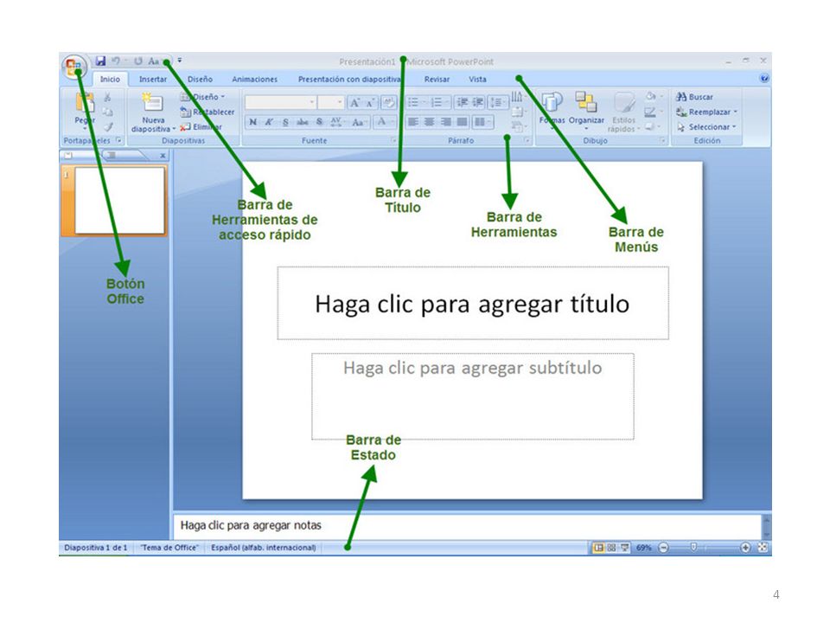Click the line spacing icon
This screenshot has width=830, height=623.
498,102
